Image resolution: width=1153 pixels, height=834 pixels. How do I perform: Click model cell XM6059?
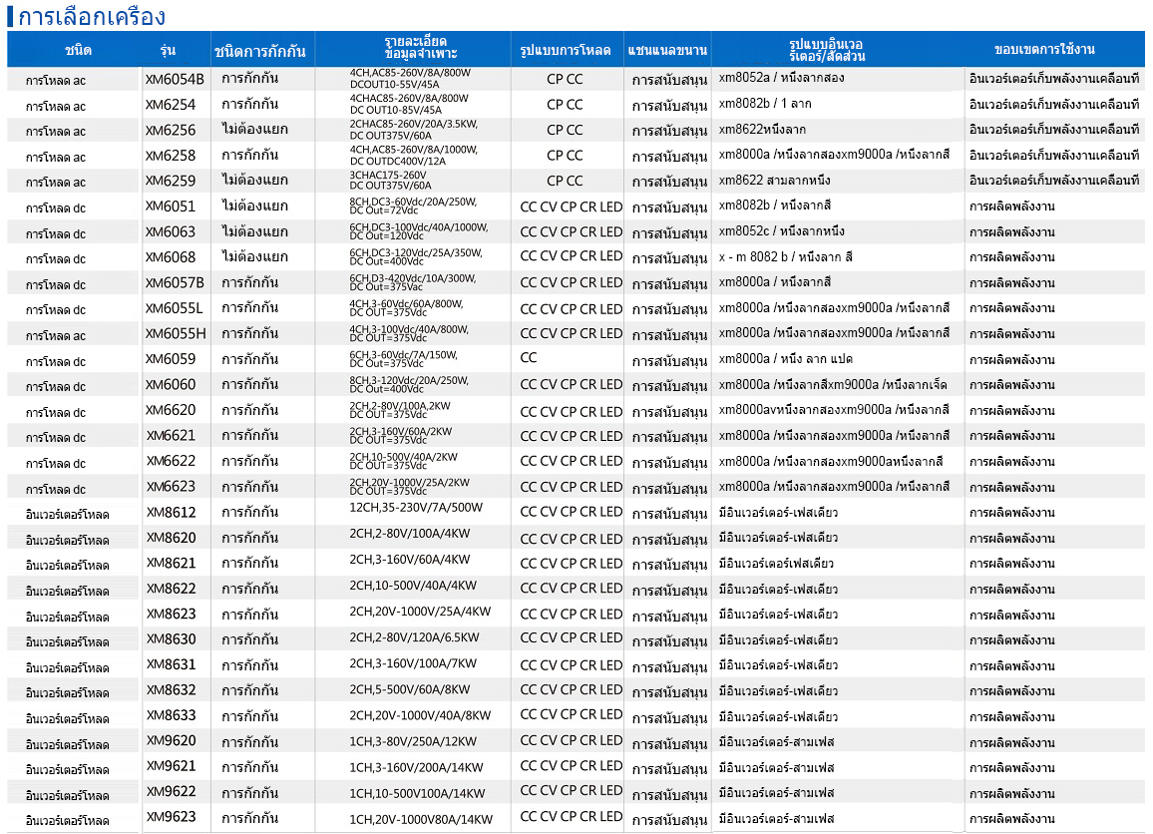coord(171,359)
